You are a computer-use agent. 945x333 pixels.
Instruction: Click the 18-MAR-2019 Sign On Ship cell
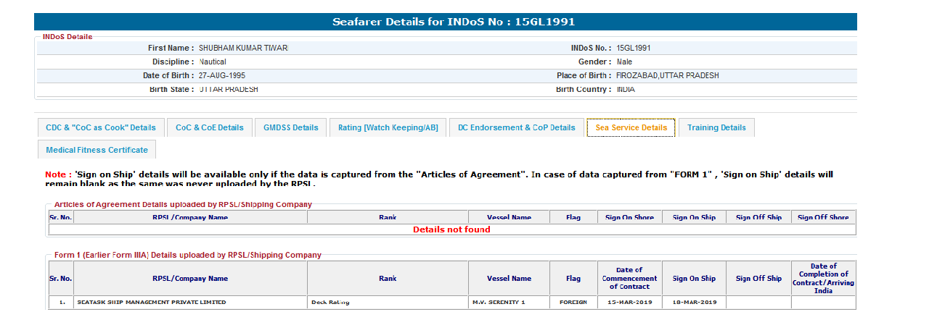(x=694, y=303)
